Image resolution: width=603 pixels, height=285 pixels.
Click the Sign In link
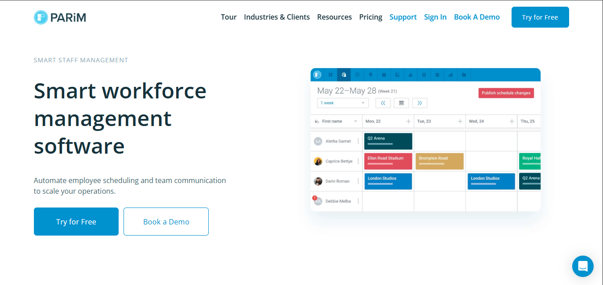click(x=435, y=17)
